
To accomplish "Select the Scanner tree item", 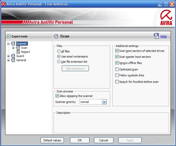I will pyautogui.click(x=22, y=44).
